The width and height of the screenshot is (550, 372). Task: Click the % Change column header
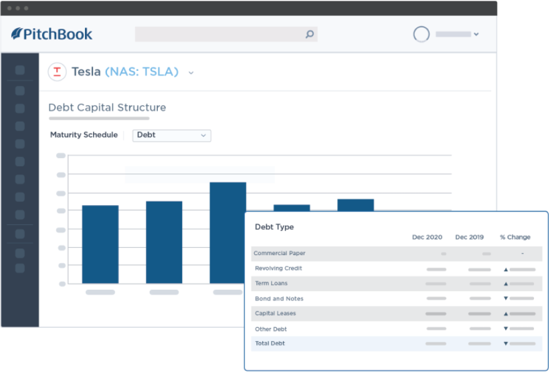(515, 237)
